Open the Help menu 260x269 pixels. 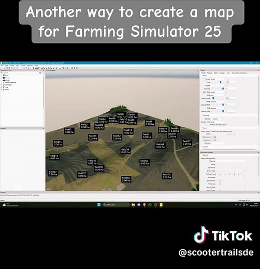36,66
